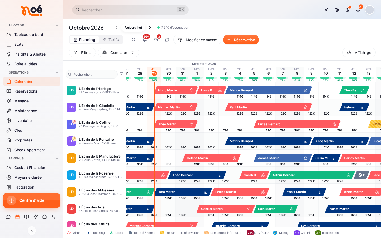
Task: Collapse the sidebar with the left chevron
Action: (x=32, y=231)
